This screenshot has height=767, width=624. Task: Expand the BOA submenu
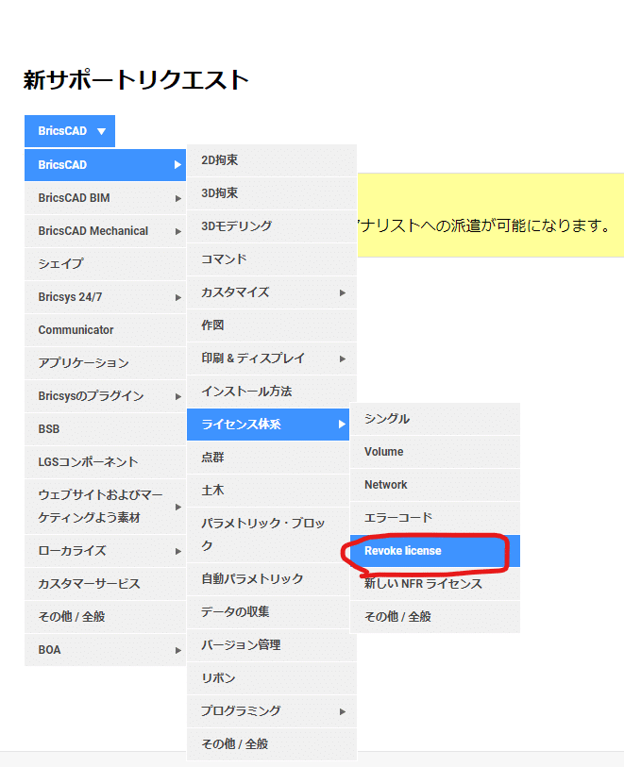pos(105,650)
